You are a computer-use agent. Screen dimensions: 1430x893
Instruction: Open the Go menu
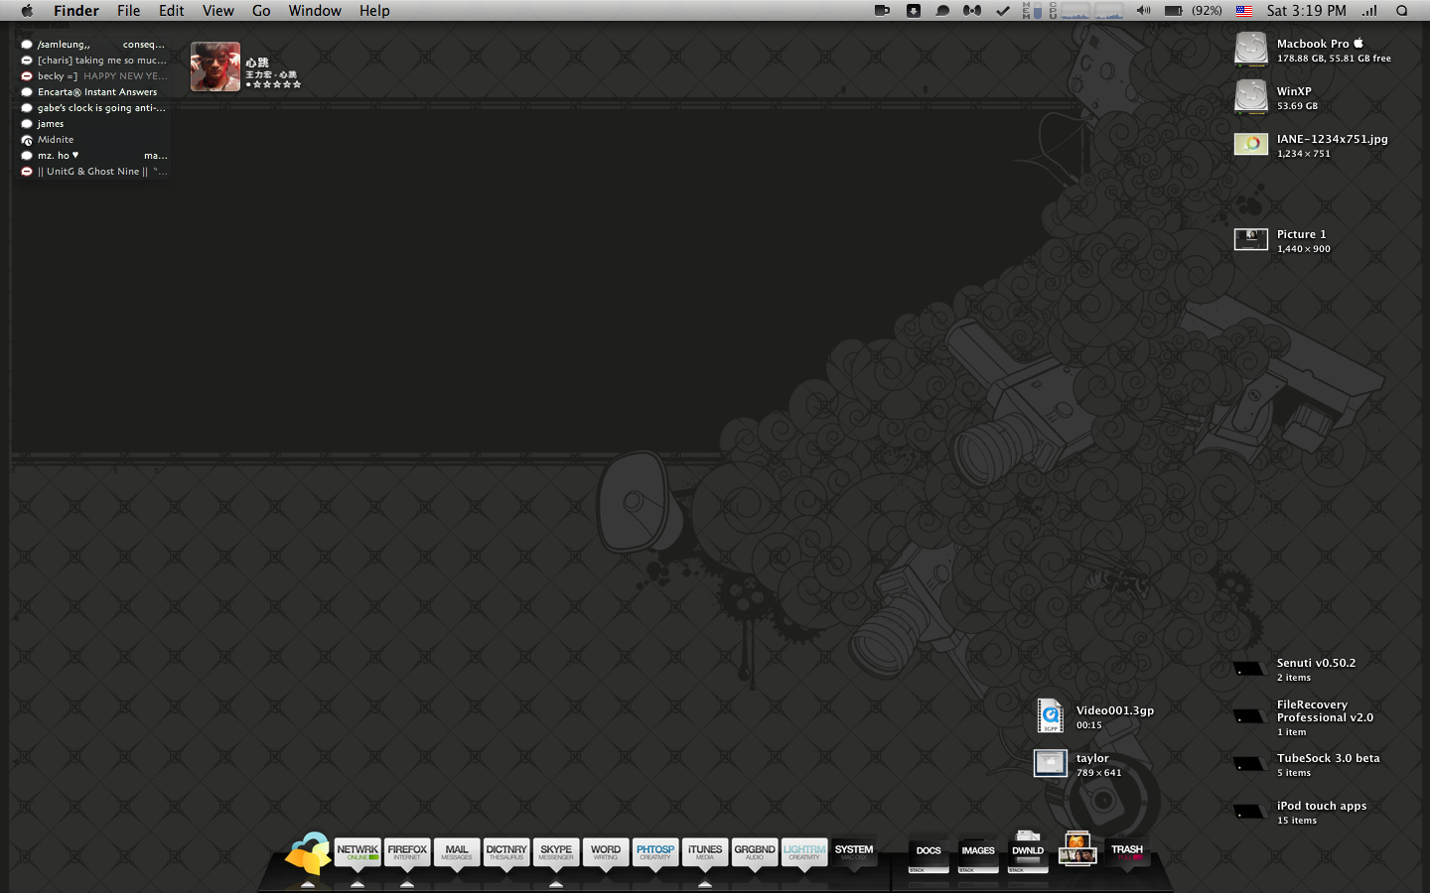(x=261, y=11)
